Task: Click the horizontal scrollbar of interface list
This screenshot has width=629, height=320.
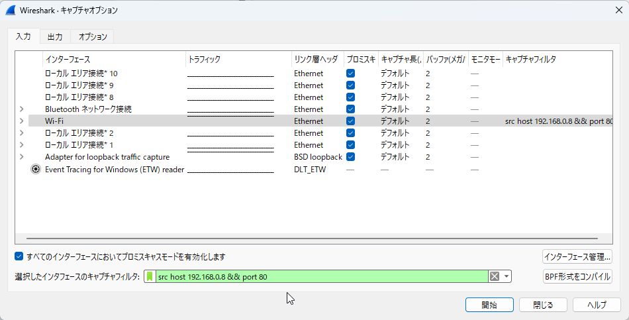Action: pos(312,239)
